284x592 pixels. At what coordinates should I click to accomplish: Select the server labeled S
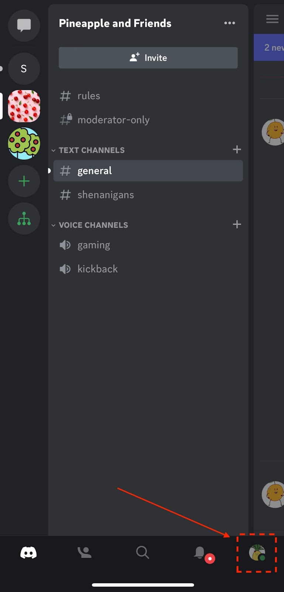pos(24,69)
